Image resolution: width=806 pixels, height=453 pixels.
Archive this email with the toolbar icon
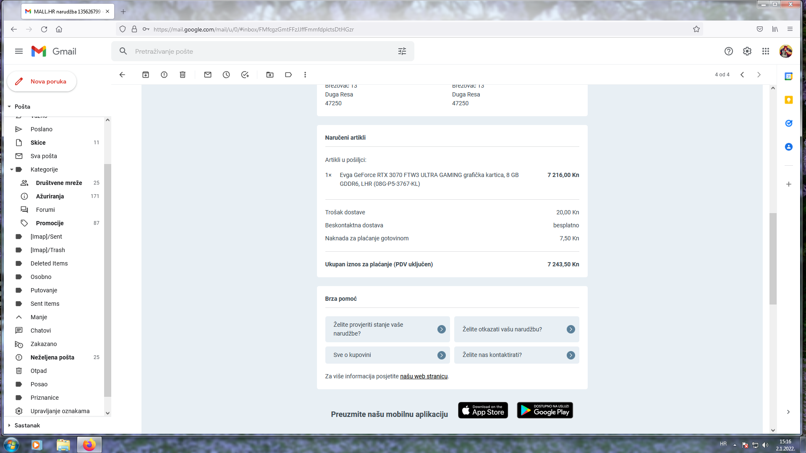tap(146, 75)
